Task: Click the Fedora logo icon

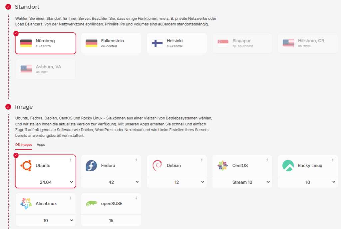Action: [91, 166]
